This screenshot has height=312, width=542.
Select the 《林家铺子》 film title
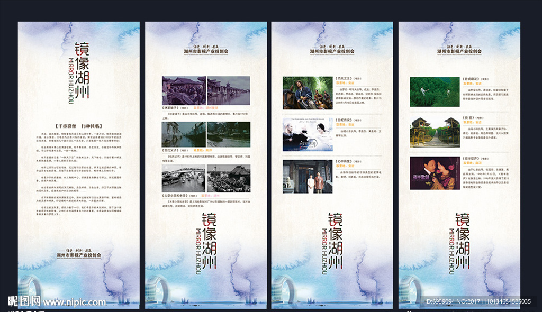click(171, 108)
